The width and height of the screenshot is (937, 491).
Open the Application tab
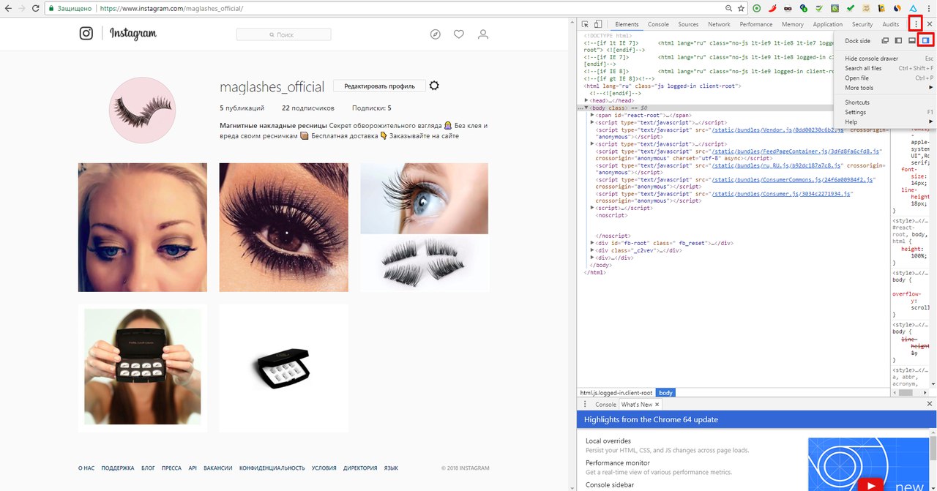[828, 24]
